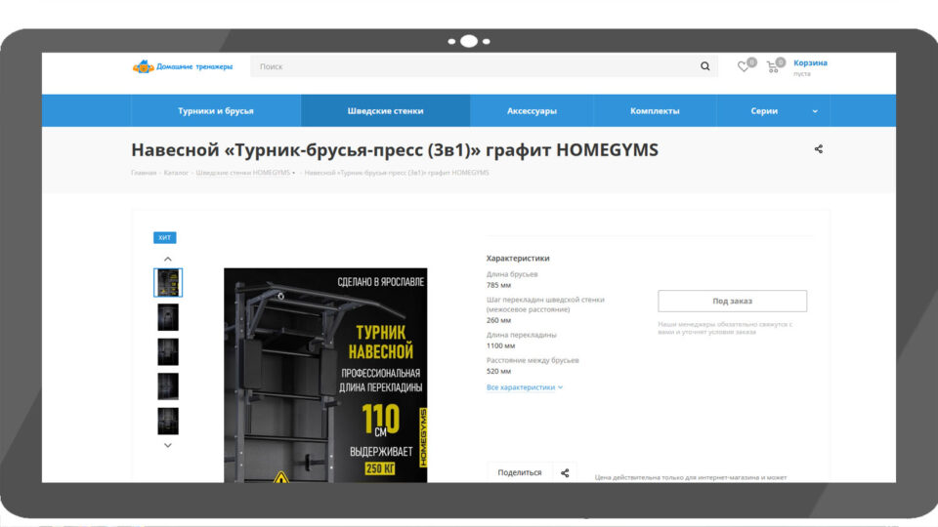Show previous thumbnails with up chevron
The image size is (938, 527).
click(x=167, y=259)
